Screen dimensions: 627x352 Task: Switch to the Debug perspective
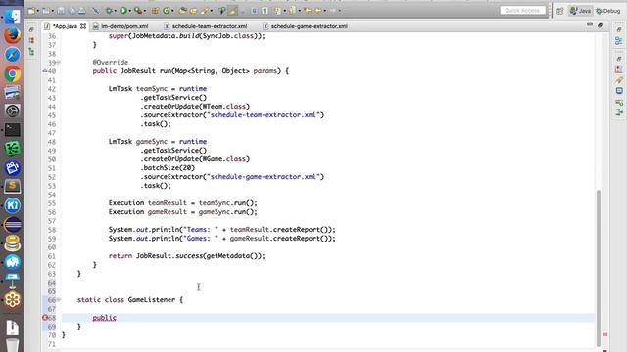point(608,11)
